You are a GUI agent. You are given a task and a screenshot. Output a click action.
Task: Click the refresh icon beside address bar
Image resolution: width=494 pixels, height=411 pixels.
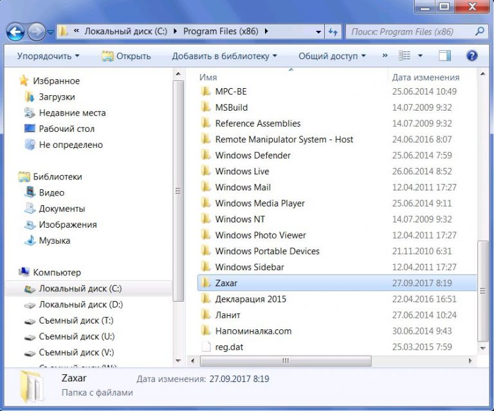333,32
